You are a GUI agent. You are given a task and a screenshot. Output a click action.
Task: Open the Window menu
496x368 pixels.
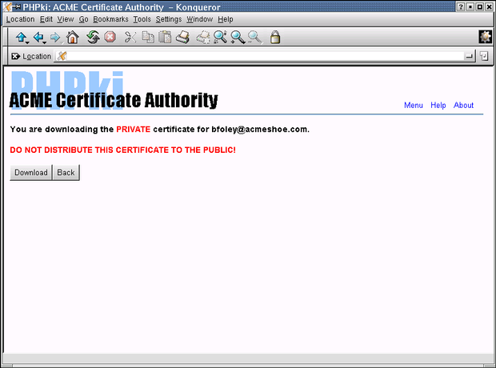point(200,19)
